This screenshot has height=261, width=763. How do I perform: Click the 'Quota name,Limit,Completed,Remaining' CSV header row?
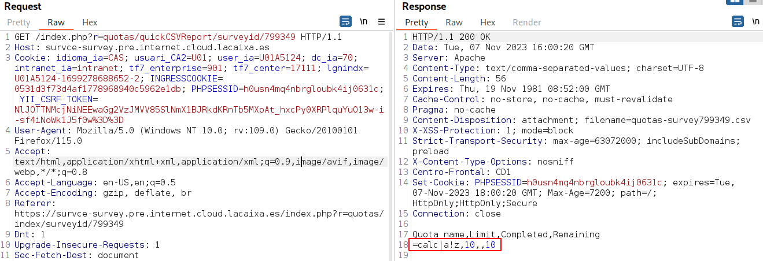(506, 234)
